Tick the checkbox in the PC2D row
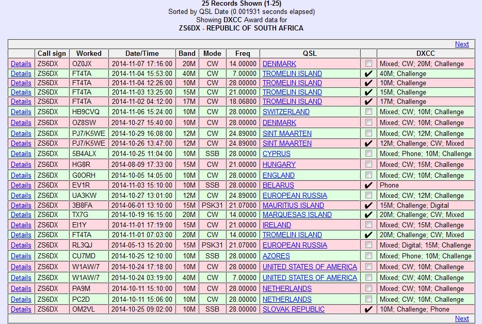 coord(368,299)
